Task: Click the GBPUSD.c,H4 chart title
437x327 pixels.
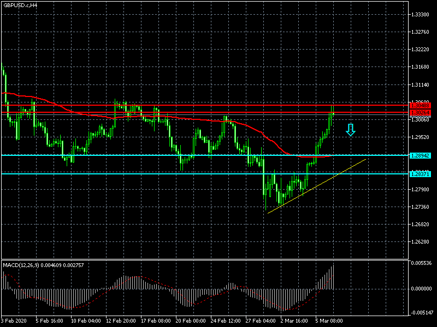Action: (21, 5)
